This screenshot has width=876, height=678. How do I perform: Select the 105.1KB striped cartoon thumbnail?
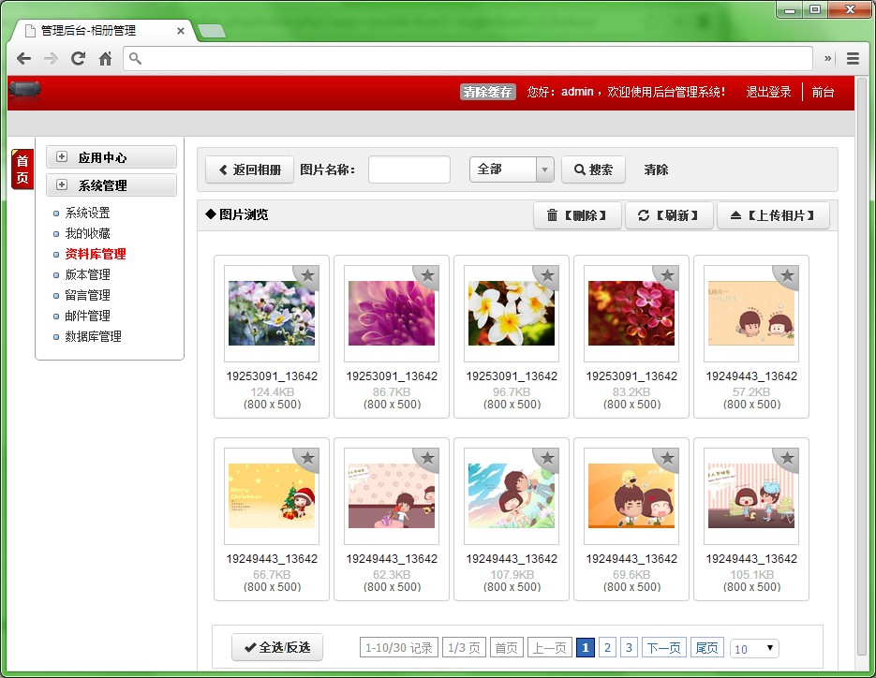[x=751, y=496]
